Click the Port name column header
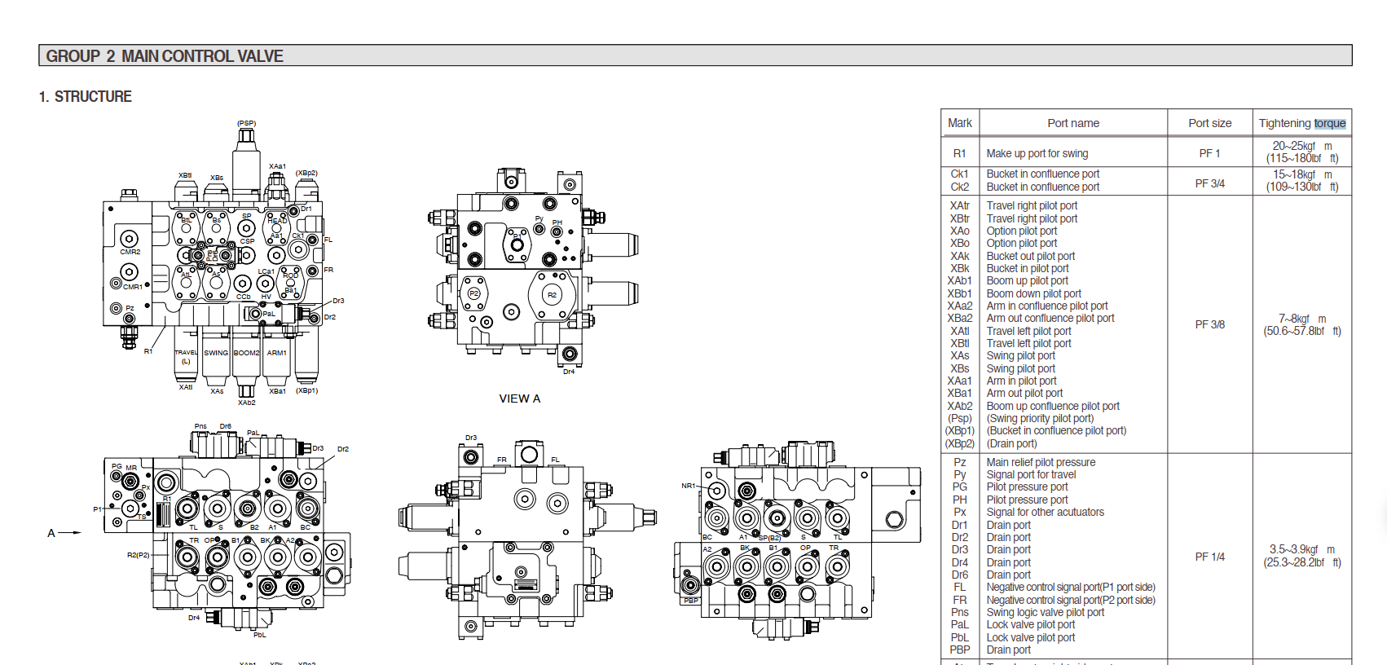 1073,123
